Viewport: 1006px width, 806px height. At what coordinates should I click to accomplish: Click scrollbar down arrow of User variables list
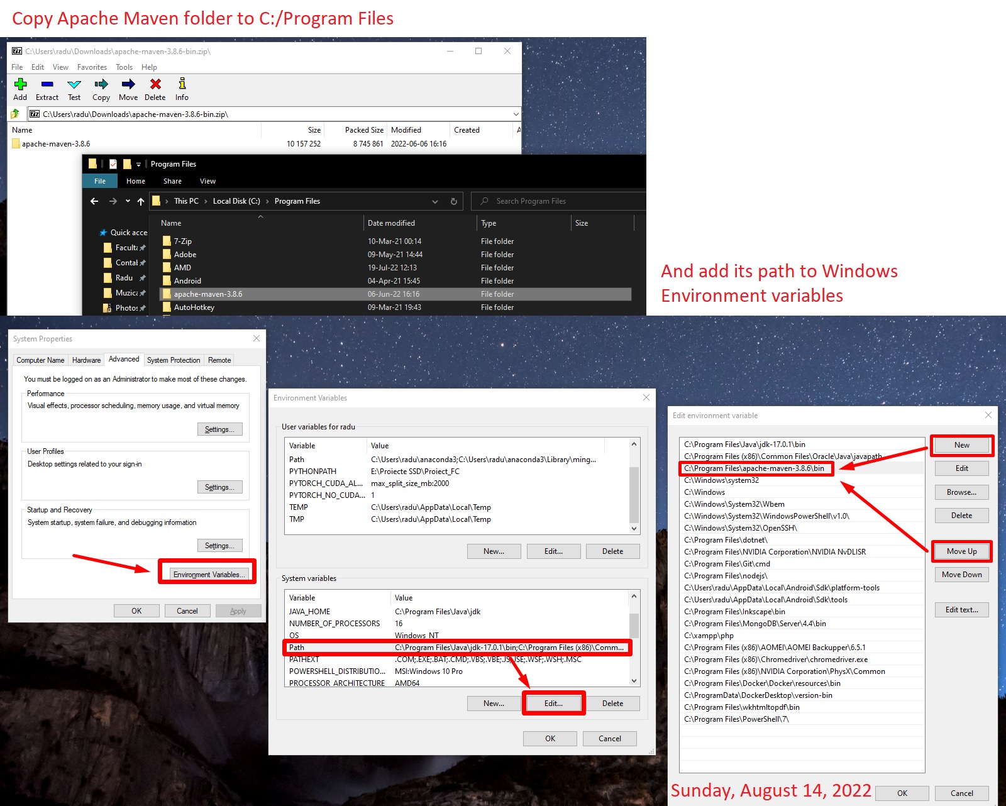tap(634, 529)
